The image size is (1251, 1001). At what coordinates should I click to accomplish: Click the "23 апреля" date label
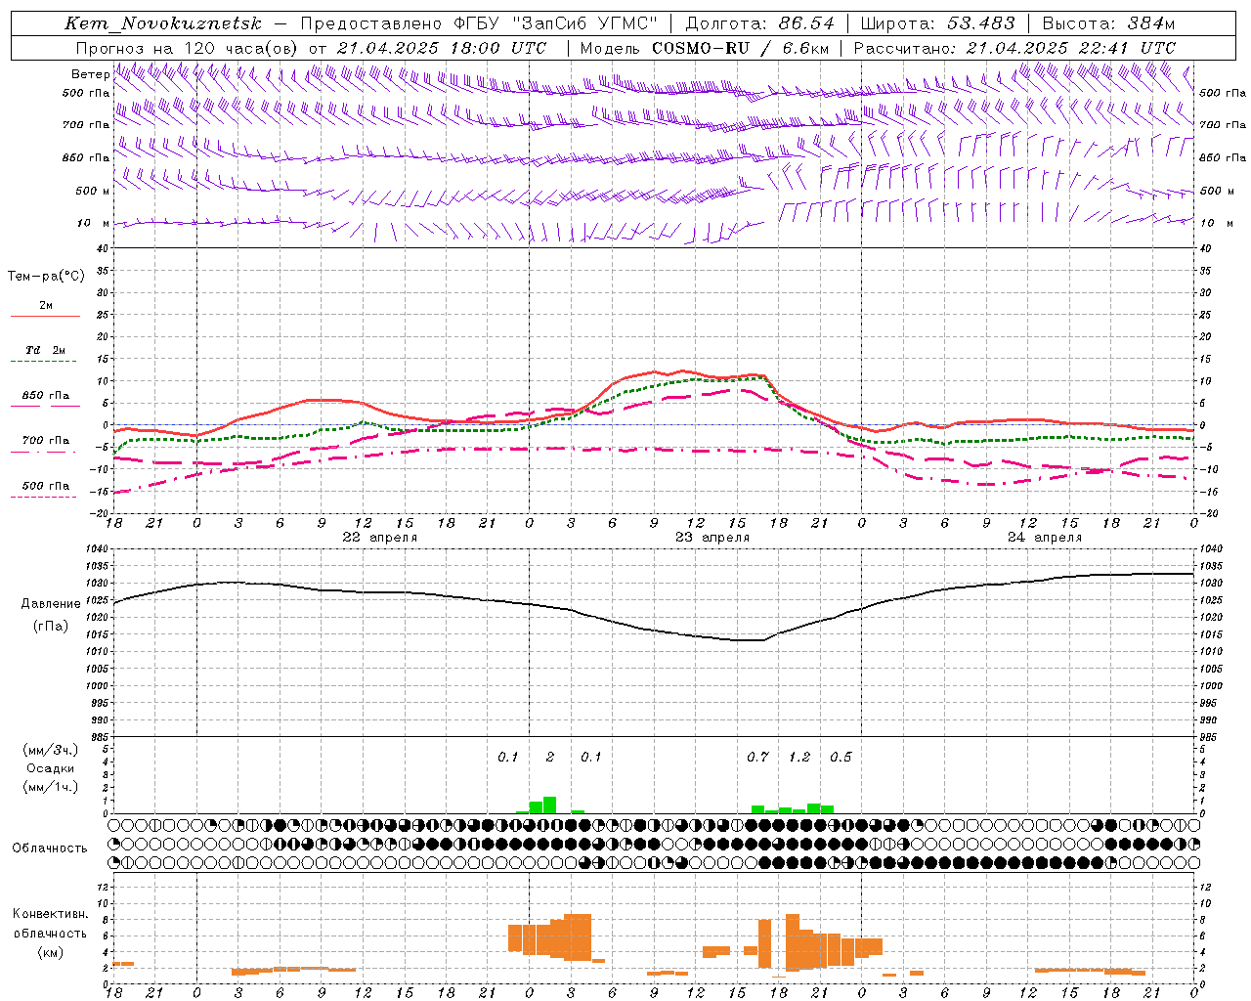pos(712,538)
